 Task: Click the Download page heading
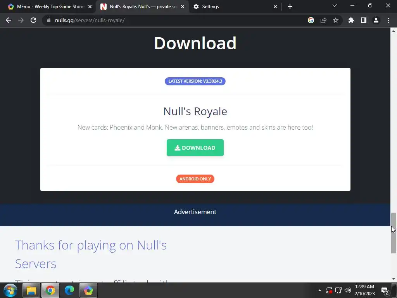coord(195,43)
